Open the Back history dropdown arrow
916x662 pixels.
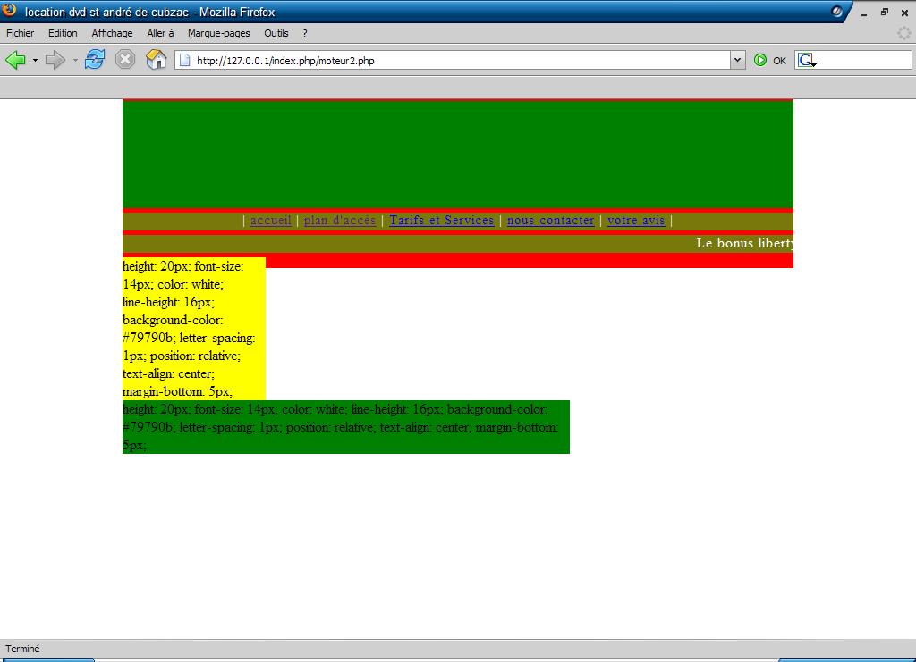[35, 60]
